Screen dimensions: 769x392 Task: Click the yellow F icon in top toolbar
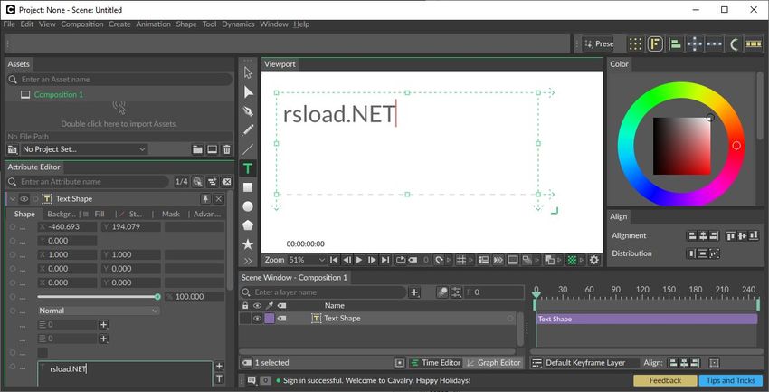[655, 44]
